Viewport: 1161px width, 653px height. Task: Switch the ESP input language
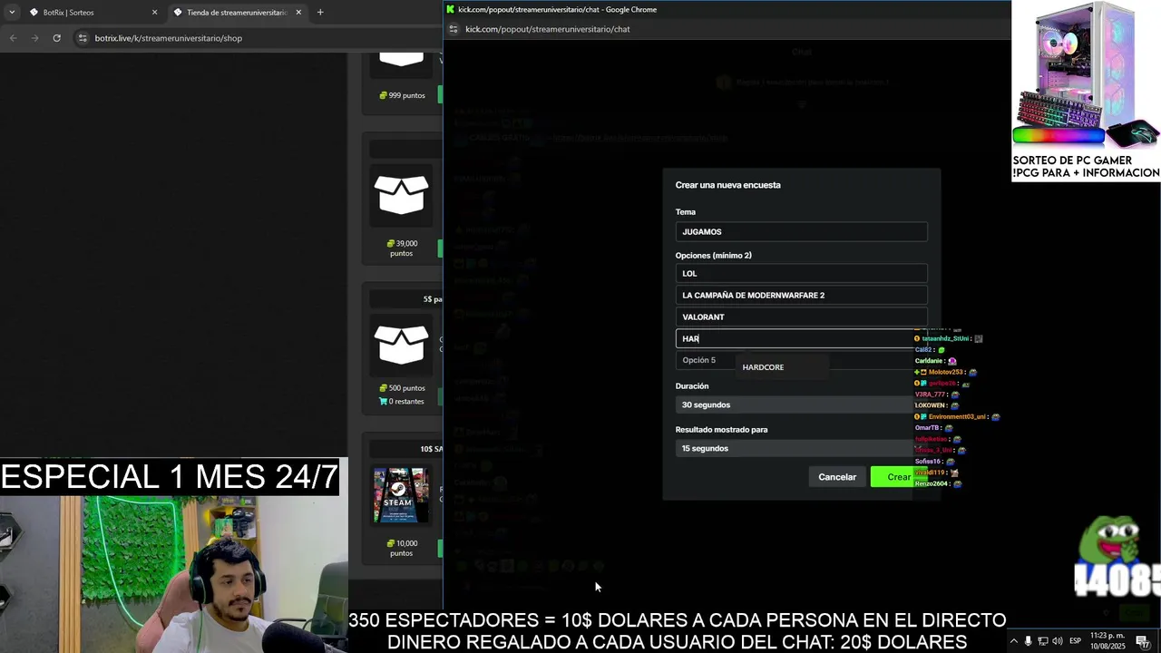[x=1075, y=641]
